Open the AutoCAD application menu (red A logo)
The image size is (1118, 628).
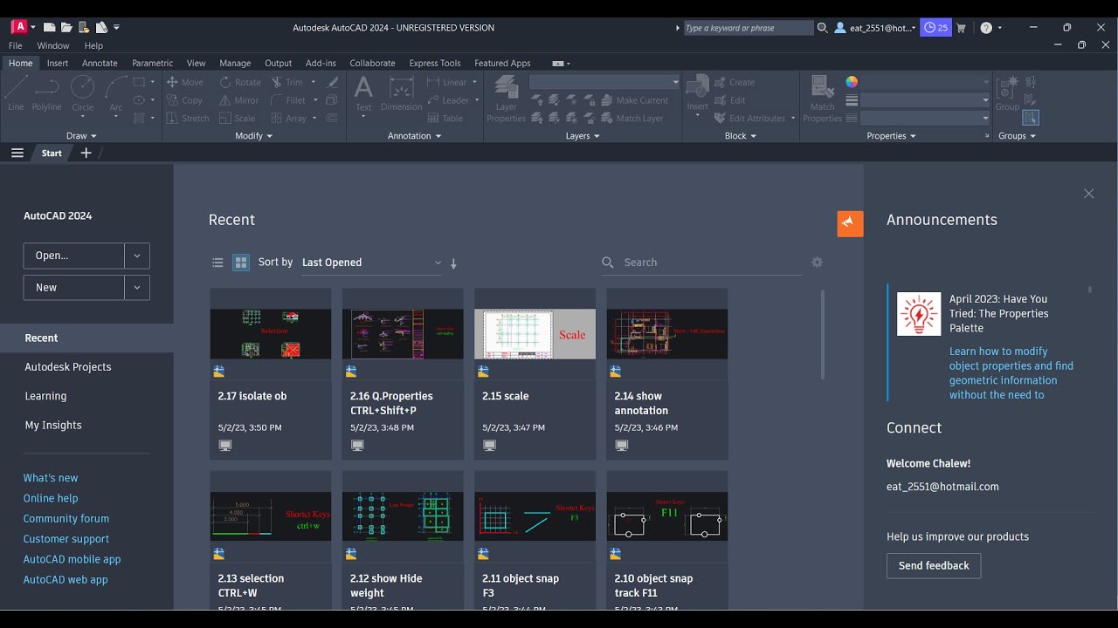click(x=20, y=27)
